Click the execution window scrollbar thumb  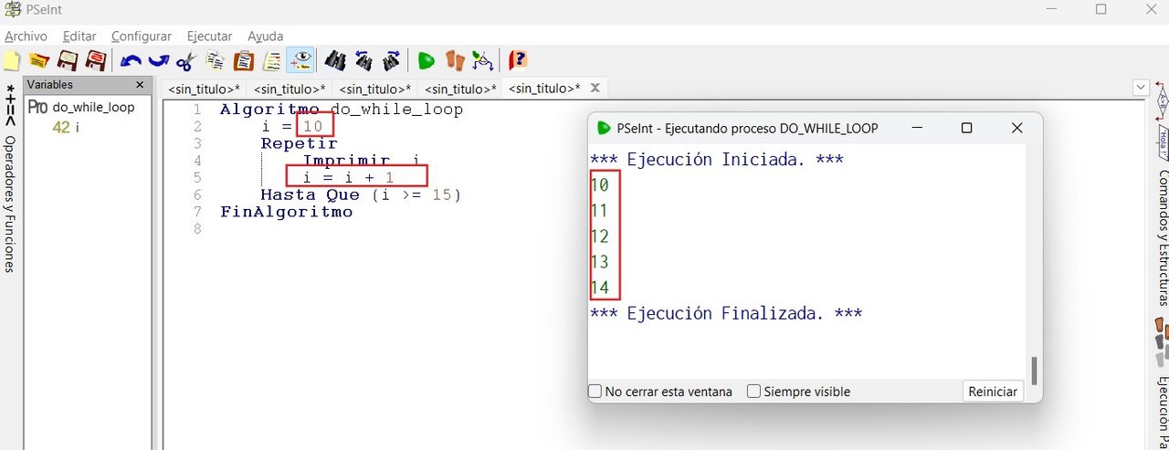click(1035, 371)
